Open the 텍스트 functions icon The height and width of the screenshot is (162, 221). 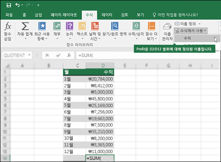(x=82, y=26)
